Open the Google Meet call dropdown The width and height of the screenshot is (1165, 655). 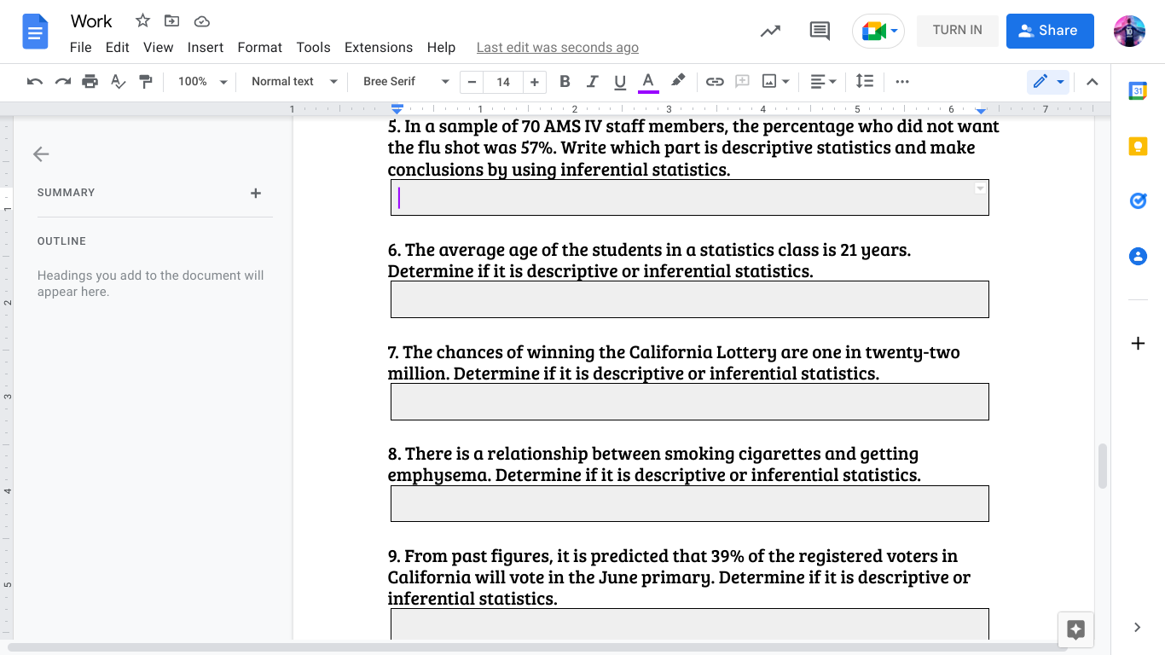(x=878, y=31)
